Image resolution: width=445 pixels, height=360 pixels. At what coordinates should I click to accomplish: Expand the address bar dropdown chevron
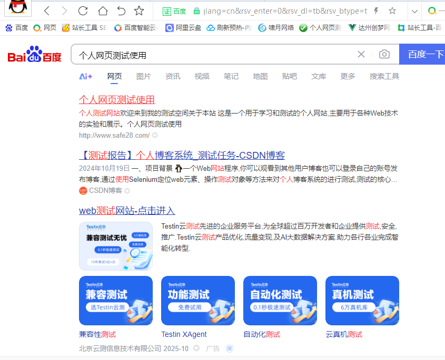point(414,11)
